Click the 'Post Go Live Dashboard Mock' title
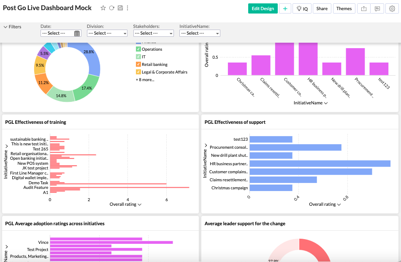This screenshot has width=401, height=262. coord(47,8)
